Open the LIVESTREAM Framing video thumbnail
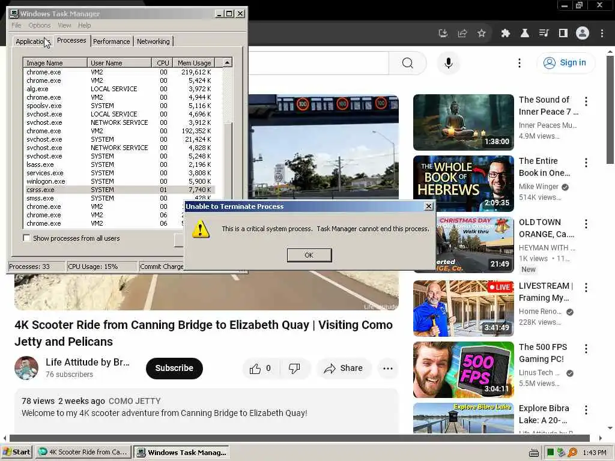615x461 pixels. [463, 309]
